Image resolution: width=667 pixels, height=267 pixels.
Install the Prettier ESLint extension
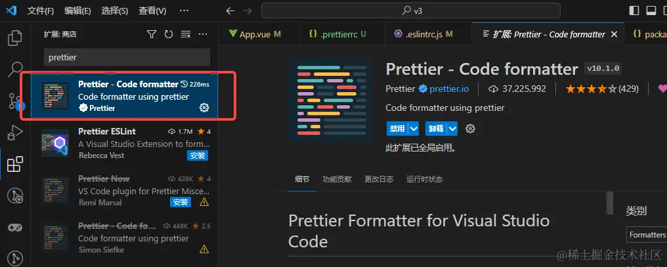coord(198,155)
